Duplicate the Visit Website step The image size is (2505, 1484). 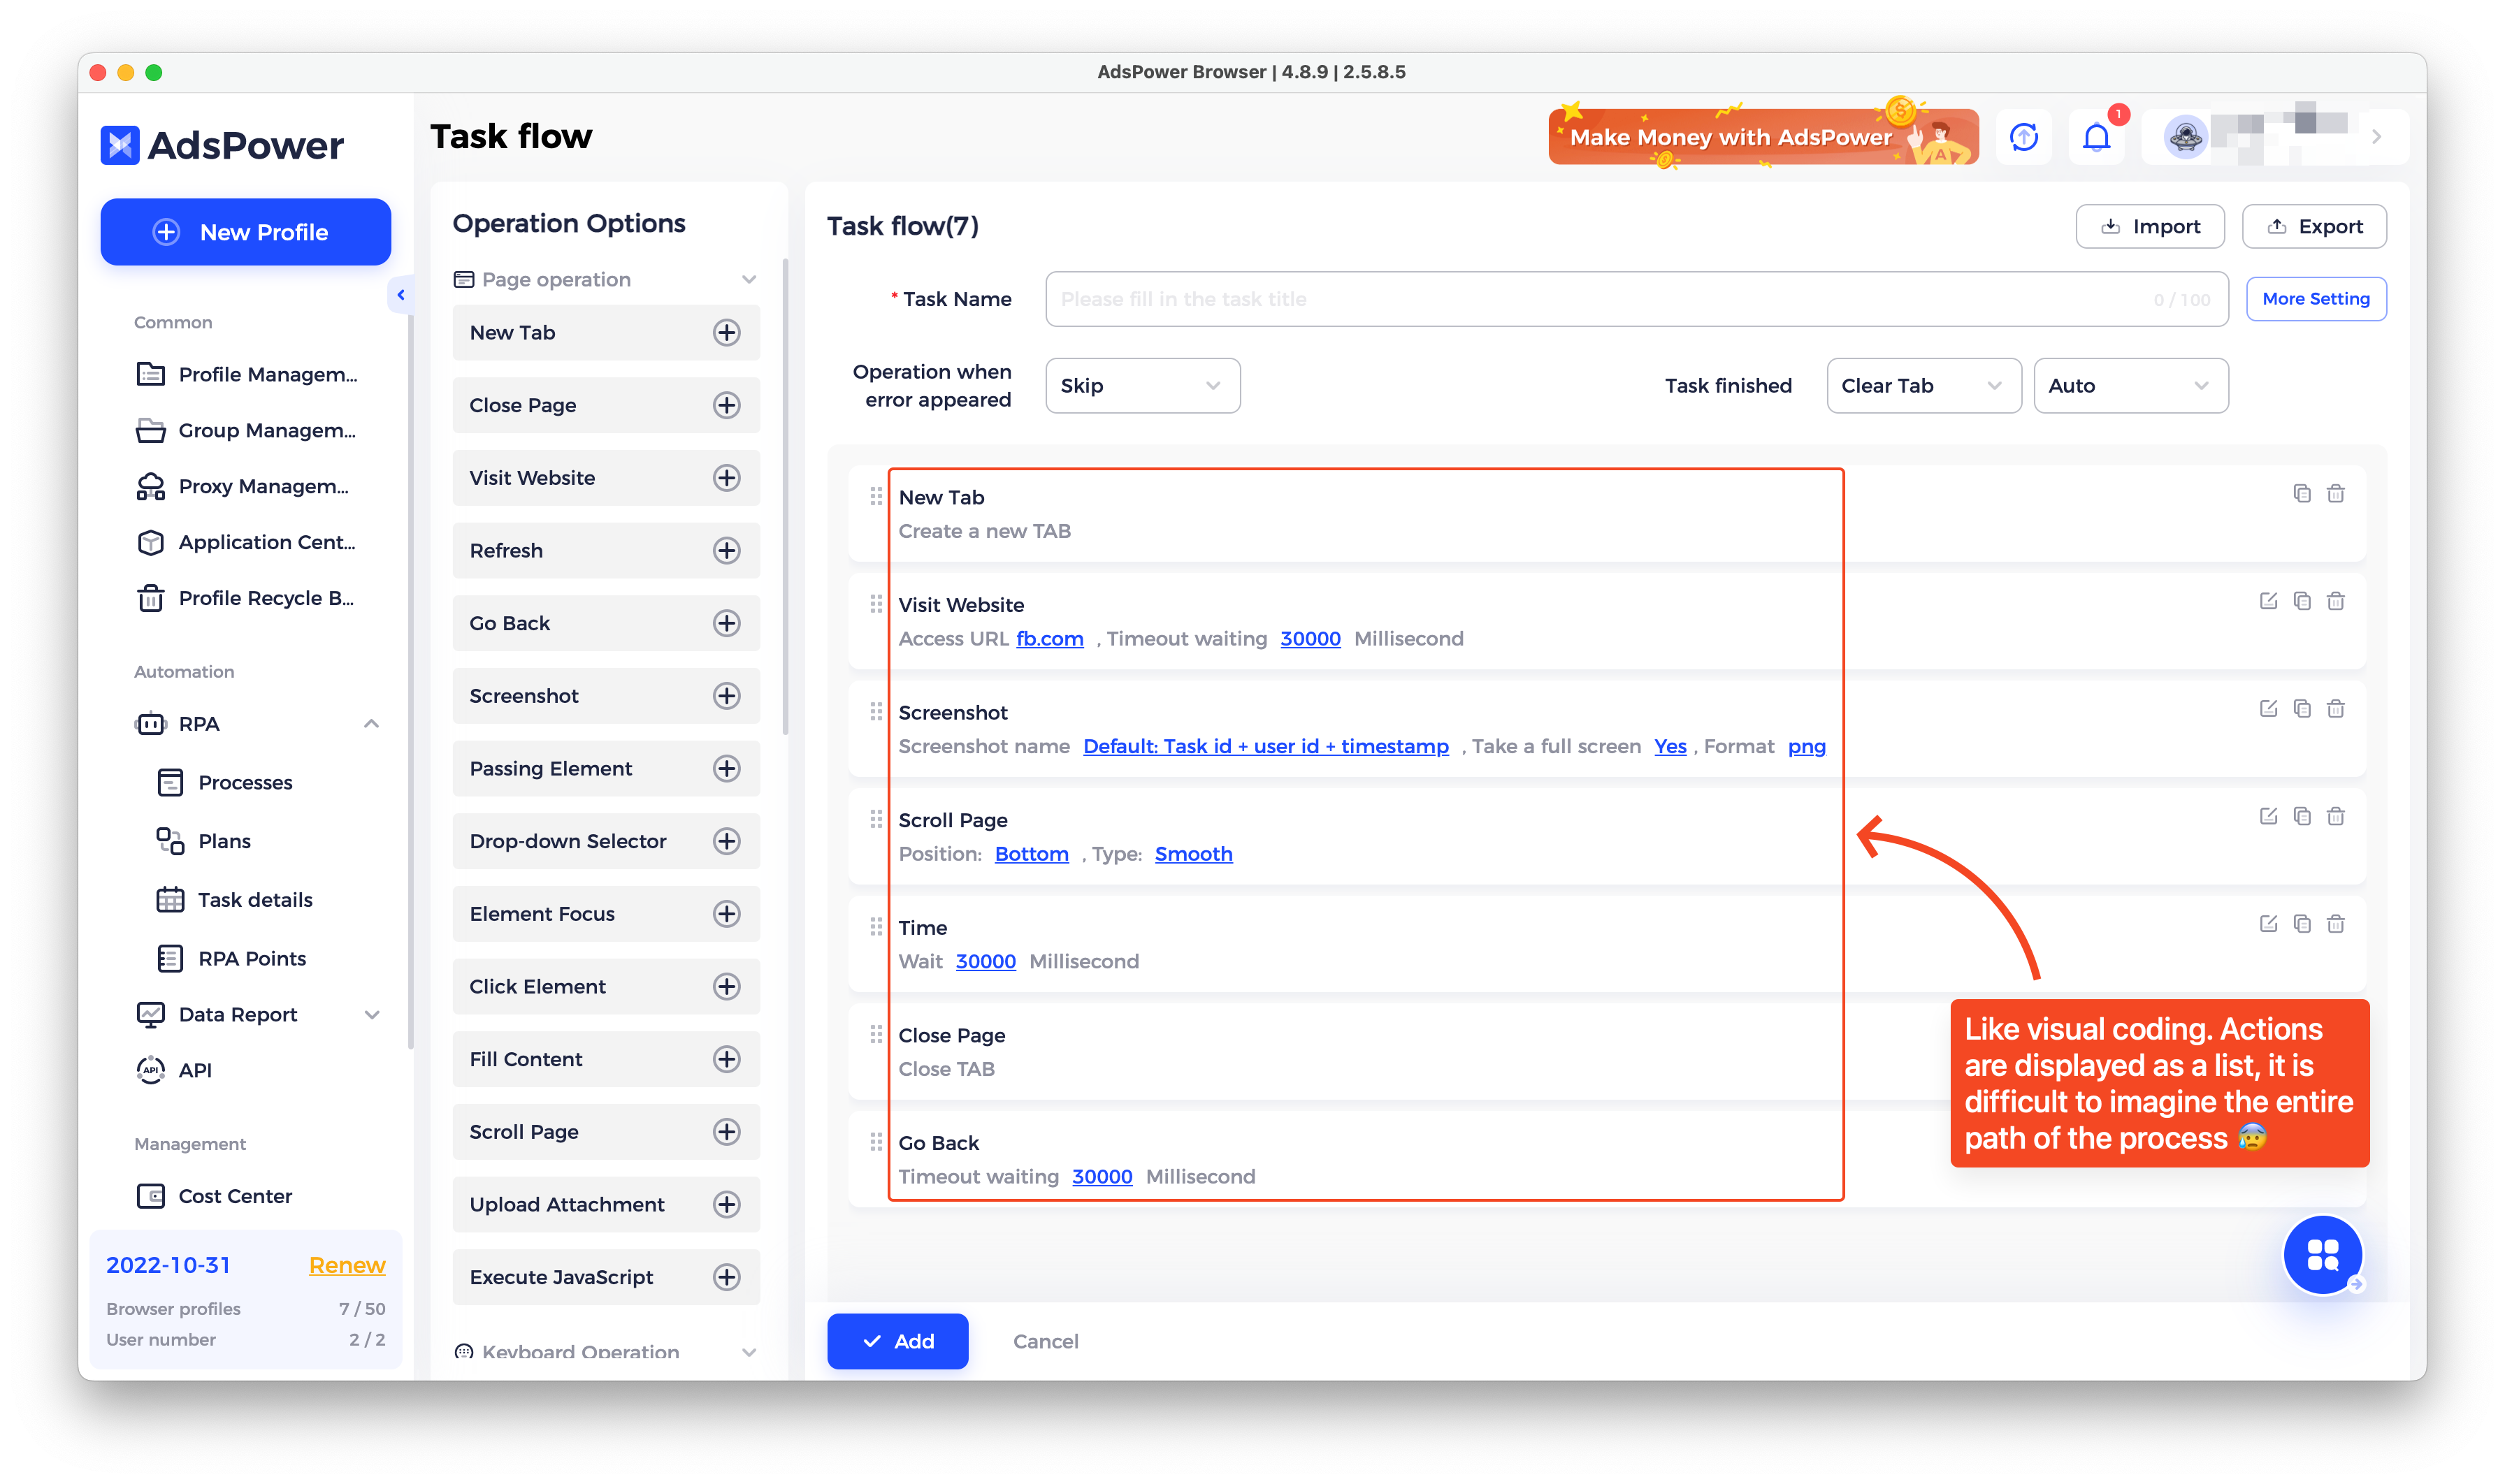tap(2302, 601)
